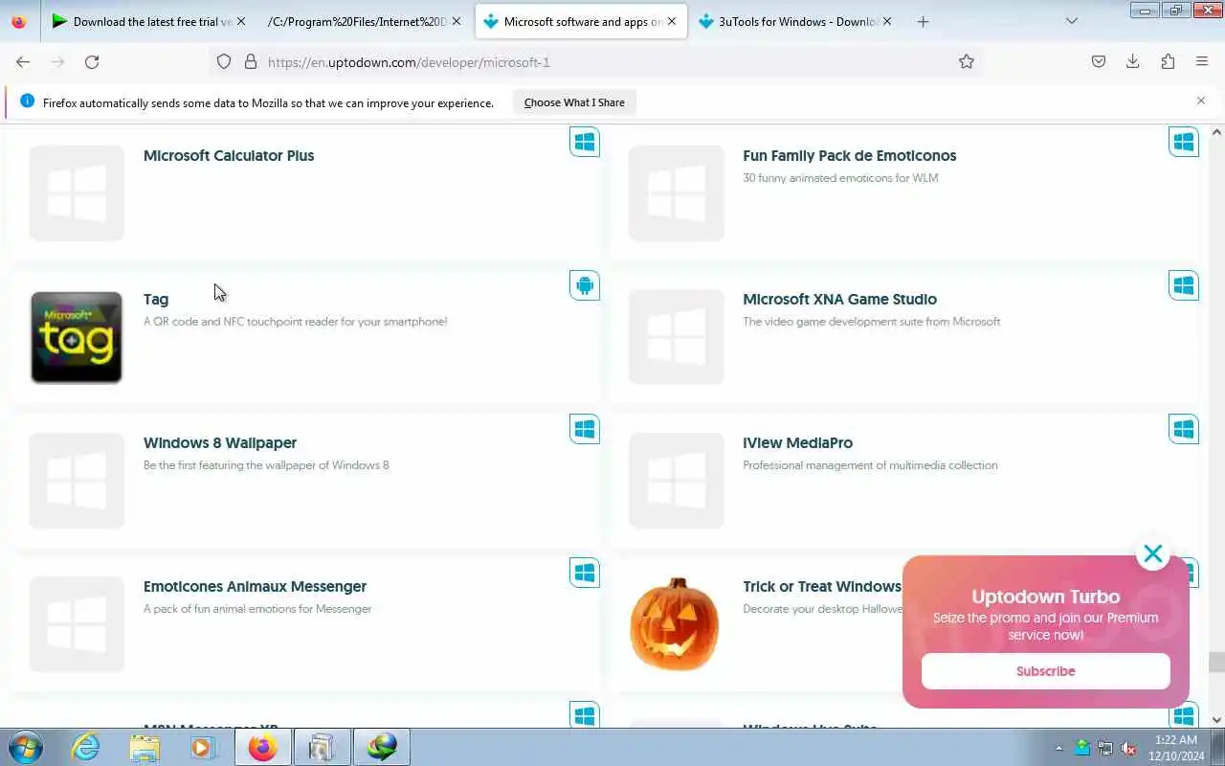
Task: Click the Microsoft Calculator Plus placeholder thumbnail
Action: (77, 193)
